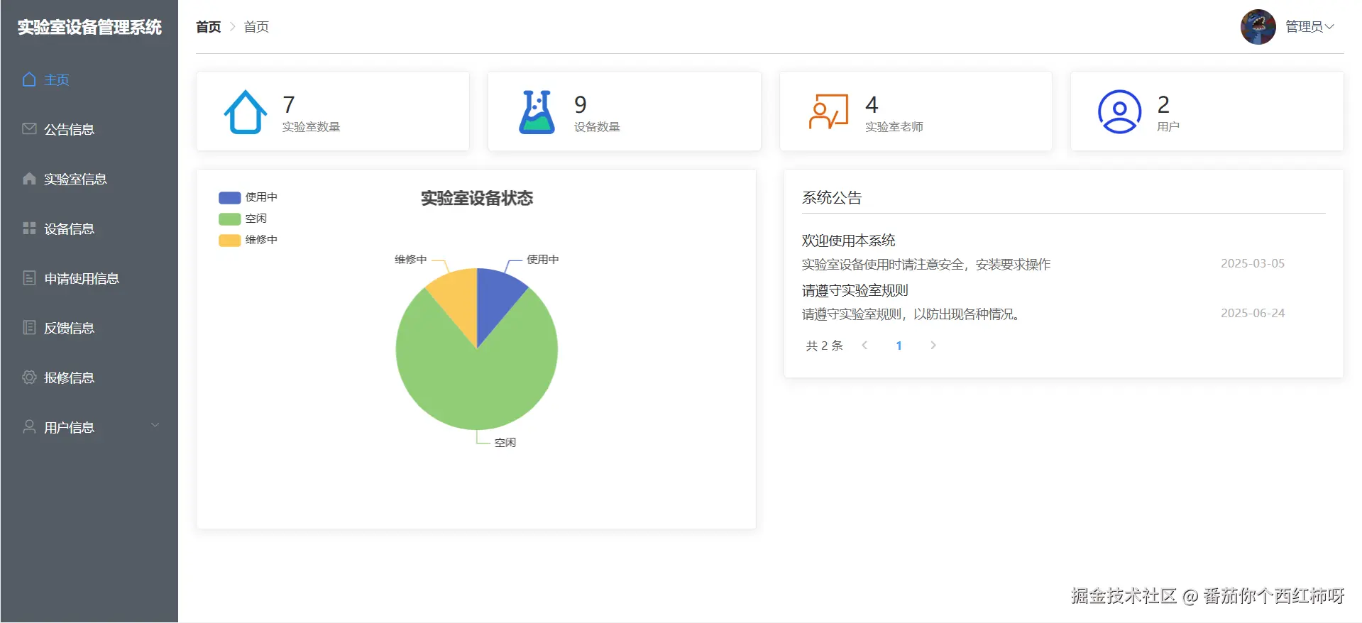Click the number 7 on laboratory card
This screenshot has width=1362, height=623.
[288, 105]
